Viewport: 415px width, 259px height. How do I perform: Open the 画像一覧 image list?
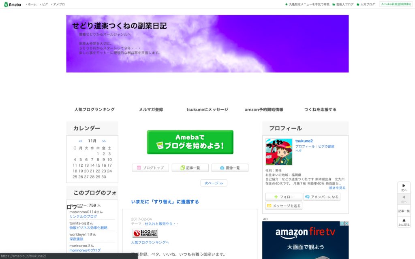(229, 168)
